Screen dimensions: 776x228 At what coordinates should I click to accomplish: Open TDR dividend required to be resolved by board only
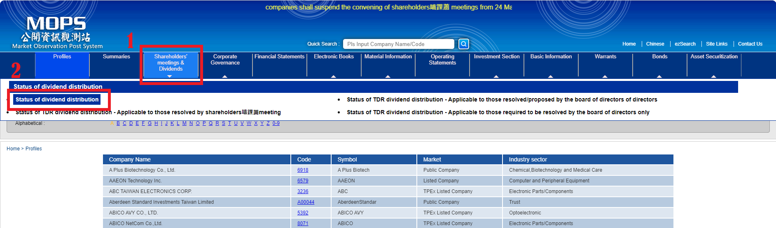point(498,112)
